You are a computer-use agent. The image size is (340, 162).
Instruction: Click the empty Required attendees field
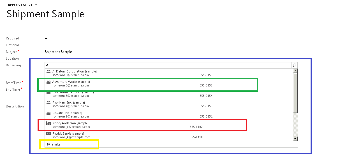[x=46, y=38]
